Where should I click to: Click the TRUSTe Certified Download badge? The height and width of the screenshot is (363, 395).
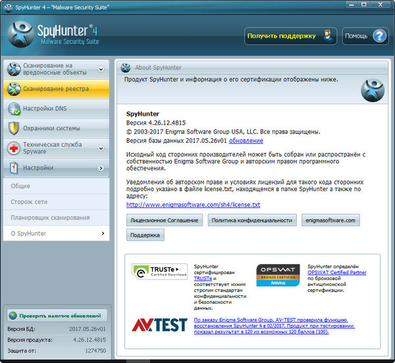[x=160, y=271]
